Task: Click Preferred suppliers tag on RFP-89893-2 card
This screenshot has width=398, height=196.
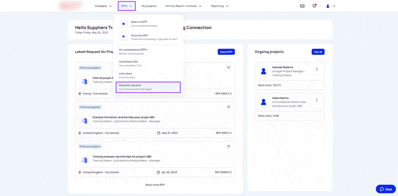Action: tap(90, 146)
